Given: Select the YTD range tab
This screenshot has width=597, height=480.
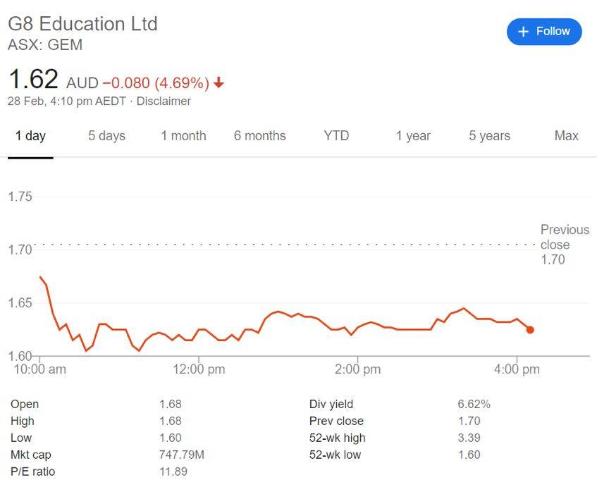Looking at the screenshot, I should pyautogui.click(x=337, y=135).
